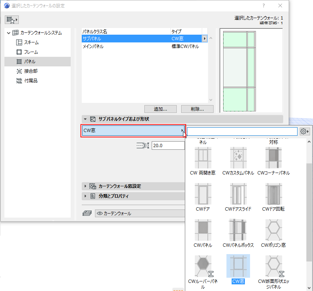Click the help question mark button
Viewport: 313px width, 291px height.
pos(264,6)
